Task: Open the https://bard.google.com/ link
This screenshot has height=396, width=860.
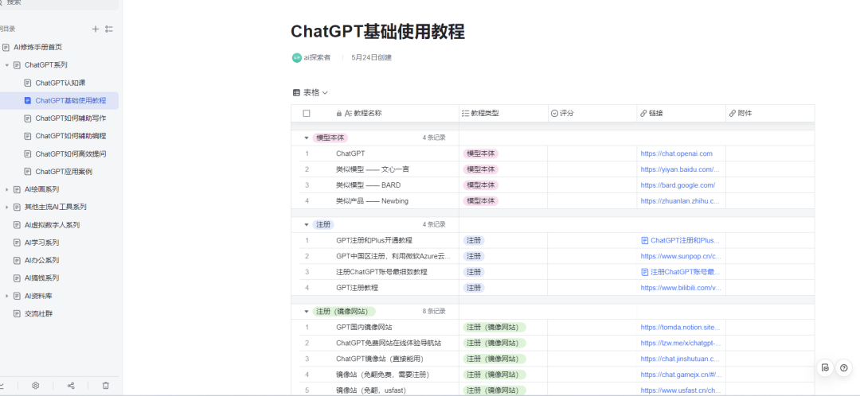Action: pos(678,185)
